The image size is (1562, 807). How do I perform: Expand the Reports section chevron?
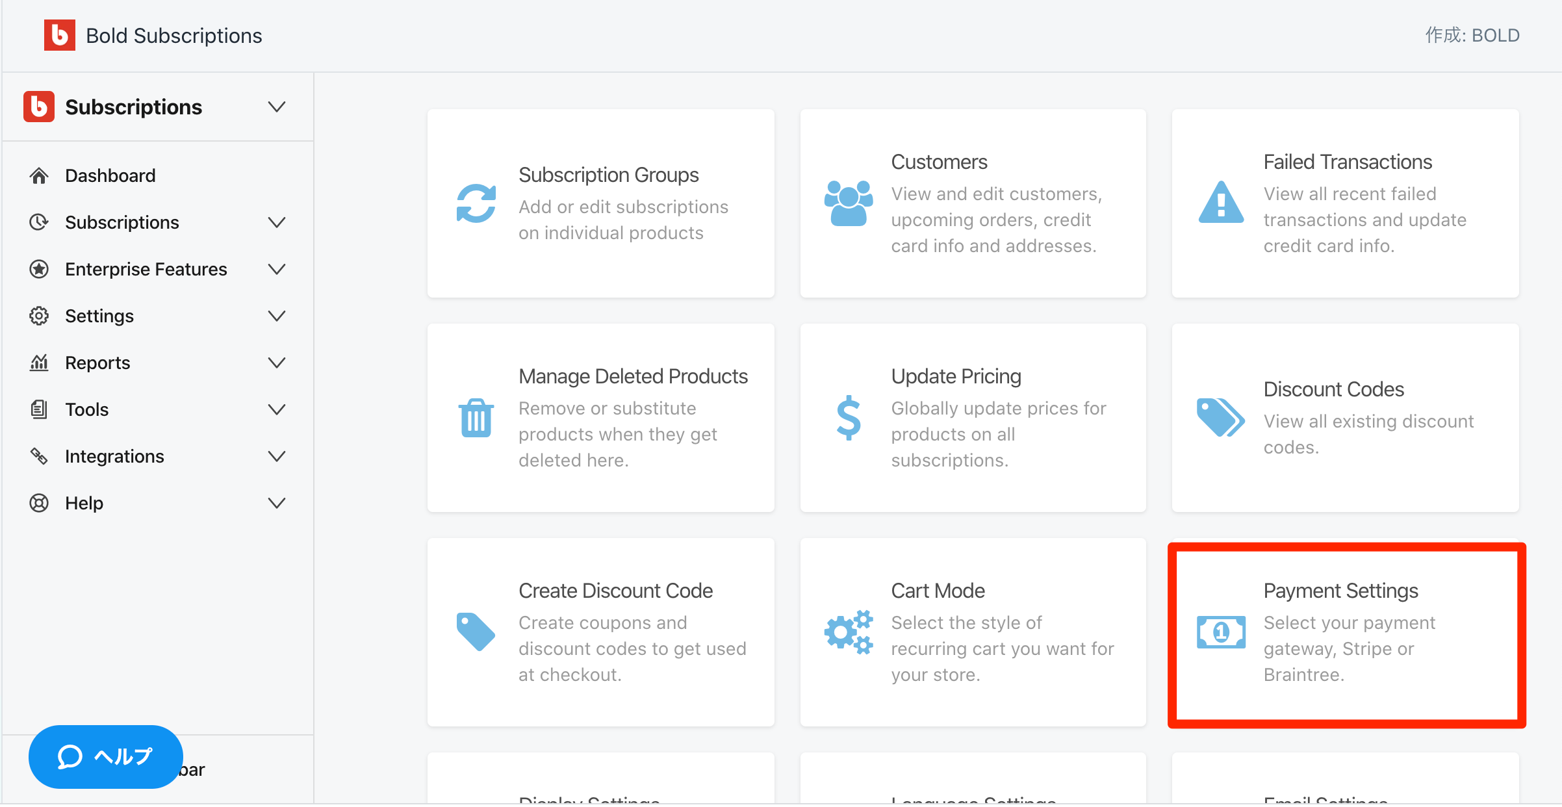pos(277,363)
